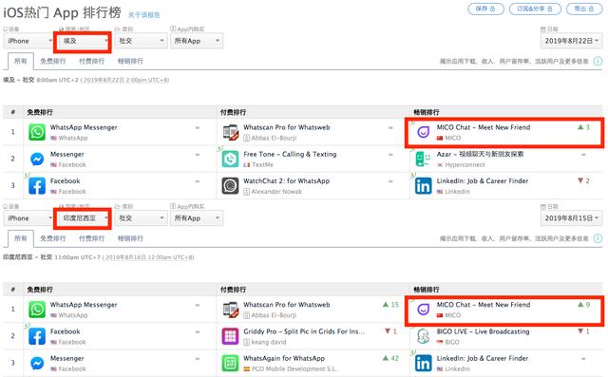Click LinkedIn icon in 印度尼西亚 grossing ranking
Screen dimensions: 608x377
click(x=423, y=363)
